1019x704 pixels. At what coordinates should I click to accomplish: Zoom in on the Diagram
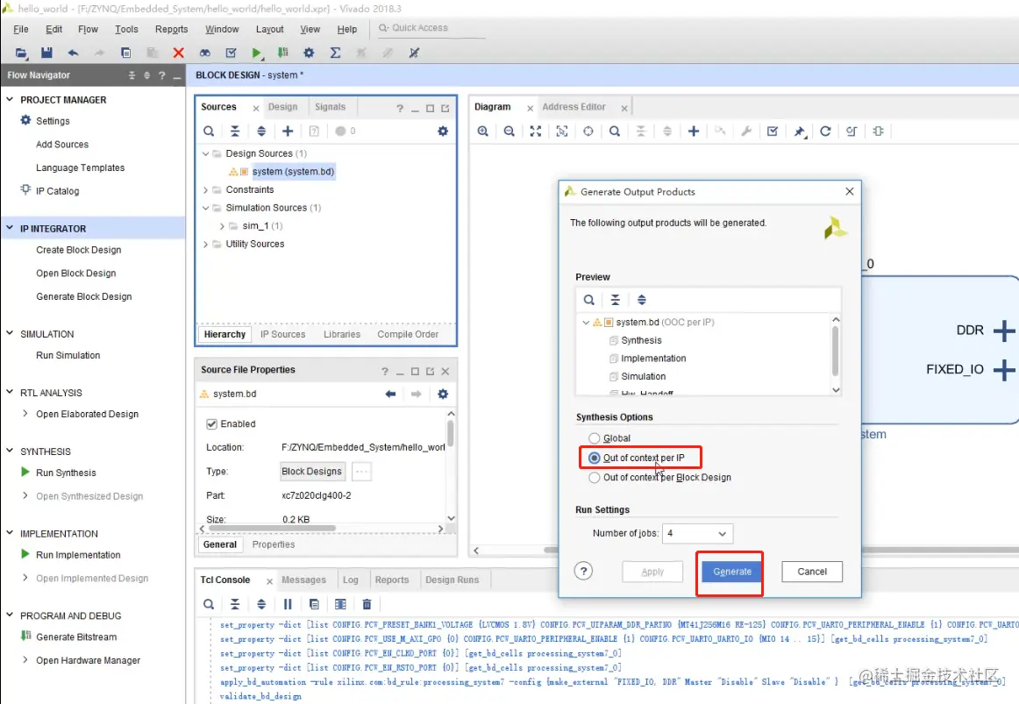click(483, 132)
